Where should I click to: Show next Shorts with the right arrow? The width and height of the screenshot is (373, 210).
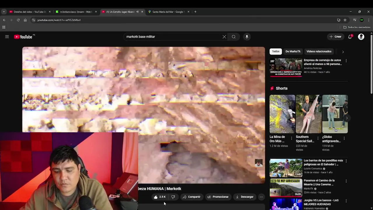point(347,118)
